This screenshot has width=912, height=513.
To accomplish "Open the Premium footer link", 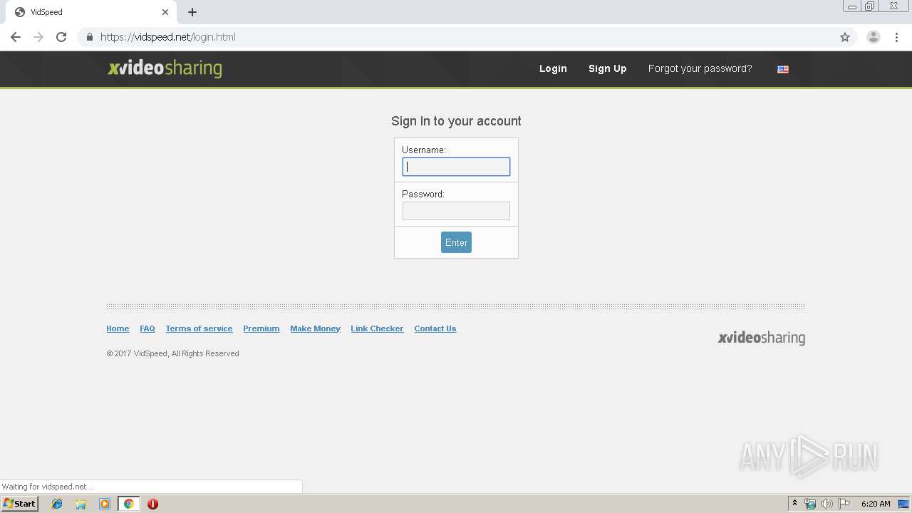I will [x=261, y=328].
